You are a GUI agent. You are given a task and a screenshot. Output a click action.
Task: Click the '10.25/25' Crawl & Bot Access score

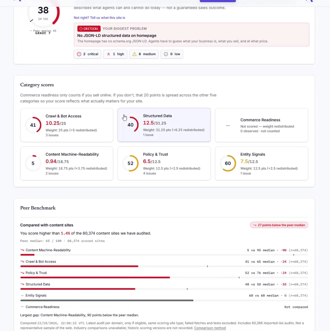click(x=56, y=123)
